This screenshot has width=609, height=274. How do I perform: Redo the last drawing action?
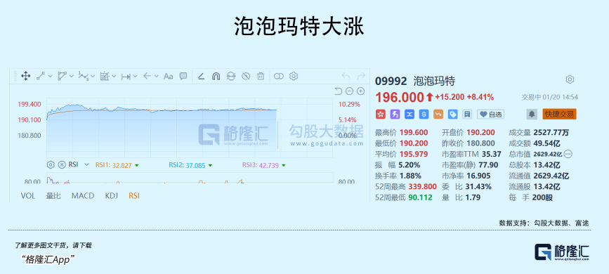(361, 76)
